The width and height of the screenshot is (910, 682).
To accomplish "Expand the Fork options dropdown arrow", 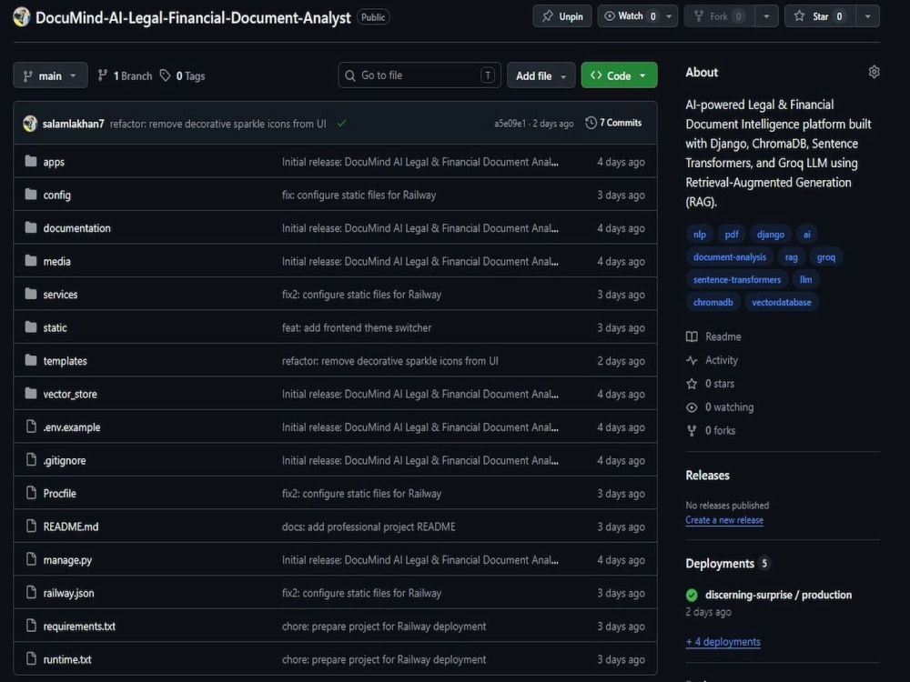I will point(766,16).
